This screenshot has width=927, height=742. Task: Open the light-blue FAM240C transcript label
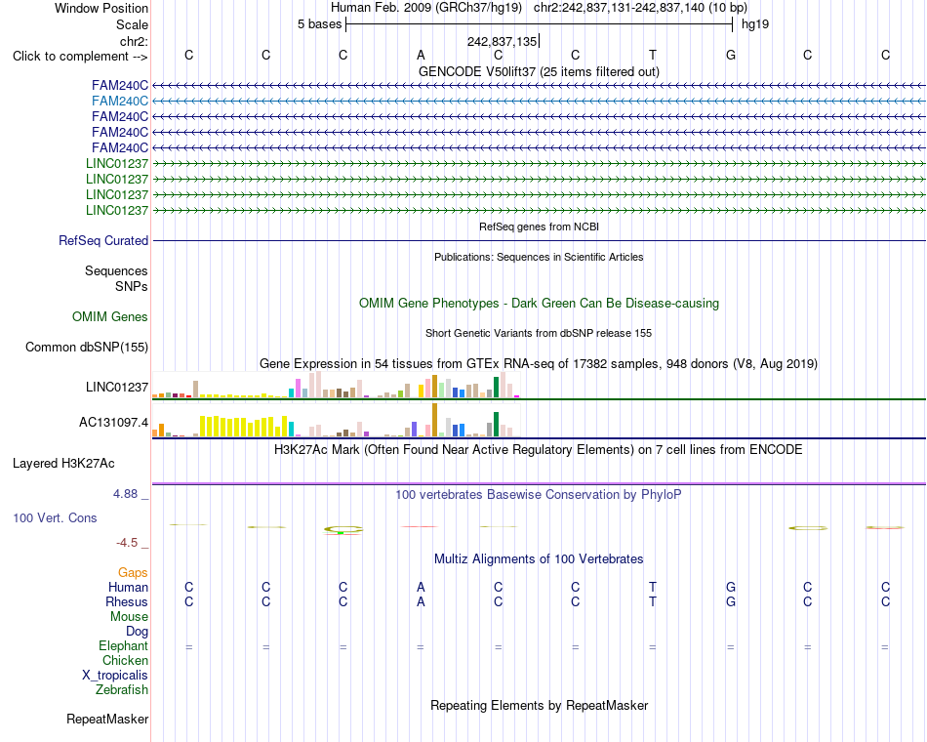[x=120, y=102]
